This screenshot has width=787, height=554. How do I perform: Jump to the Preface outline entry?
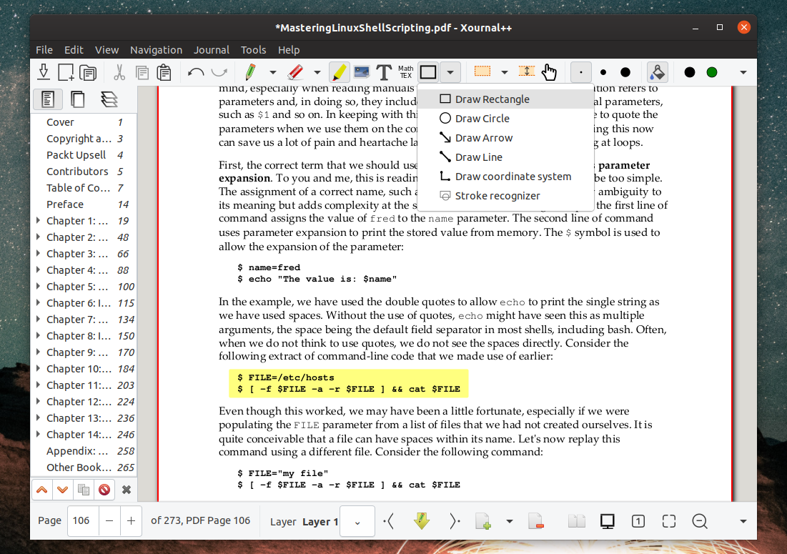[64, 204]
